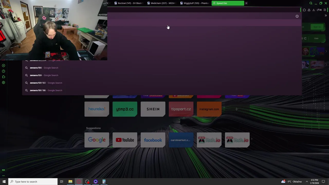This screenshot has height=185, width=329.
Task: Open the Noctowl (141) browser tab
Action: [x=129, y=3]
